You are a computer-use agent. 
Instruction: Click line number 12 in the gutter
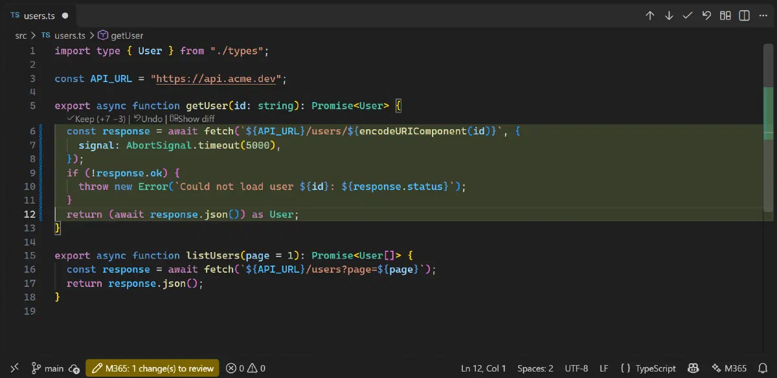[x=30, y=215]
